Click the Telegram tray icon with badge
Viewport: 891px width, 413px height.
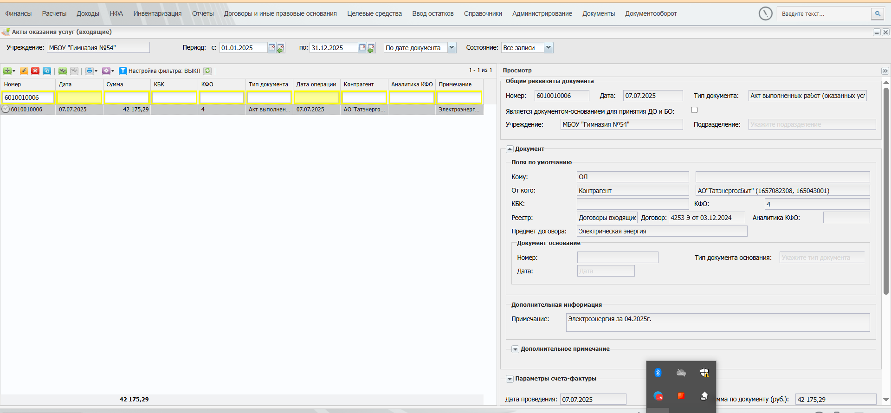coord(658,396)
